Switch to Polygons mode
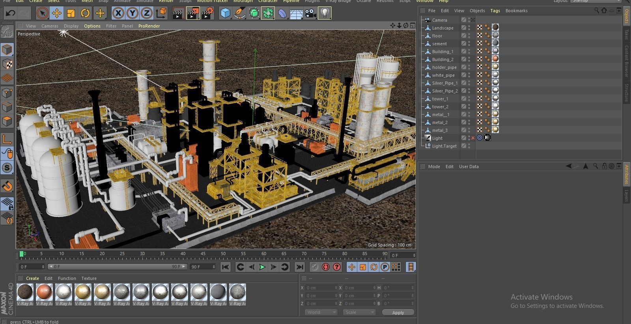This screenshot has width=631, height=324. pyautogui.click(x=7, y=121)
